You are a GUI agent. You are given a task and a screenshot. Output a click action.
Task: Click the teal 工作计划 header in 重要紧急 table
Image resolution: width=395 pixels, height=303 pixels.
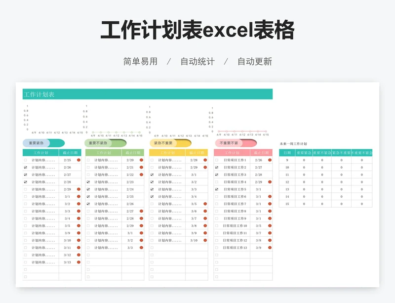(x=41, y=153)
